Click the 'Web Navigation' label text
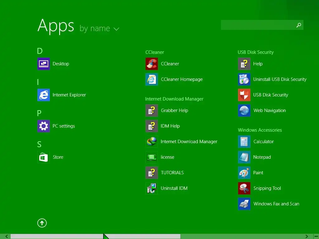The height and width of the screenshot is (239, 319). [x=269, y=110]
